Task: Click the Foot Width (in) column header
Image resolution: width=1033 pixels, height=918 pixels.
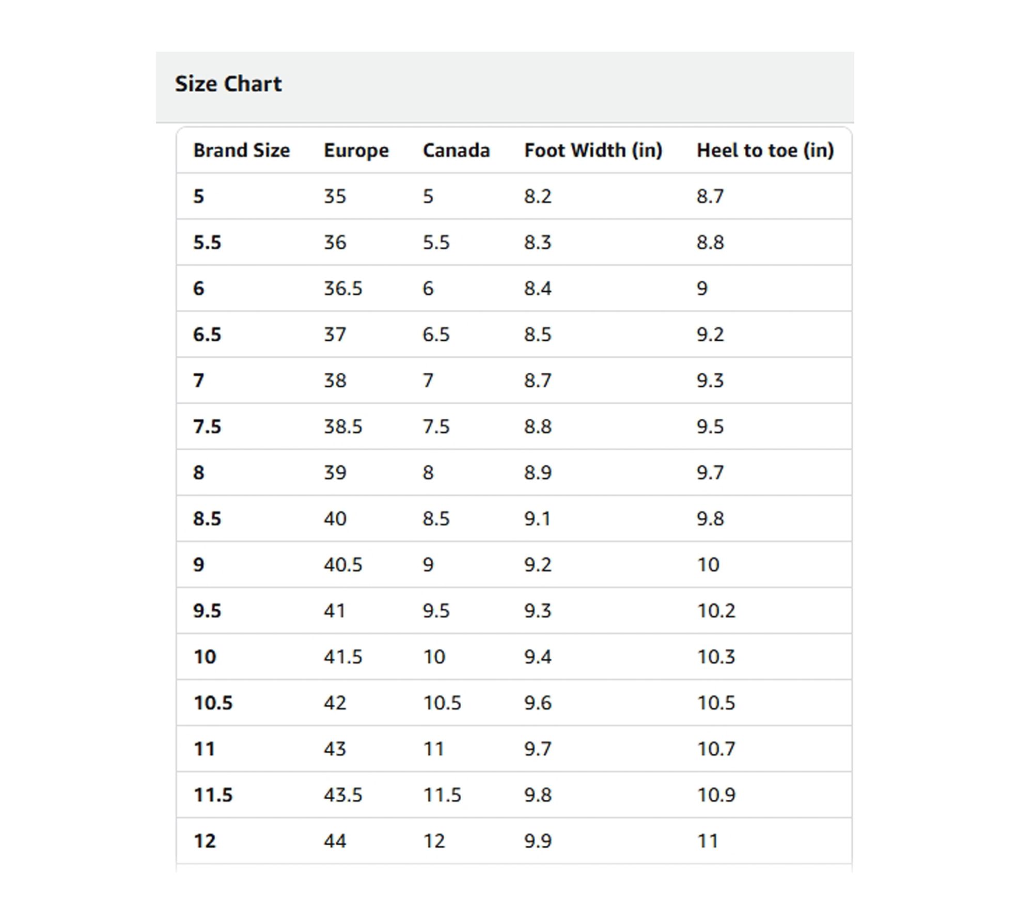Action: click(593, 150)
